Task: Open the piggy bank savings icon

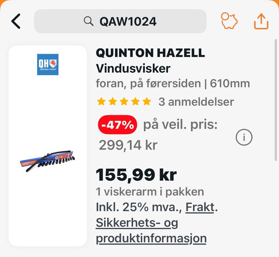Action: 229,21
